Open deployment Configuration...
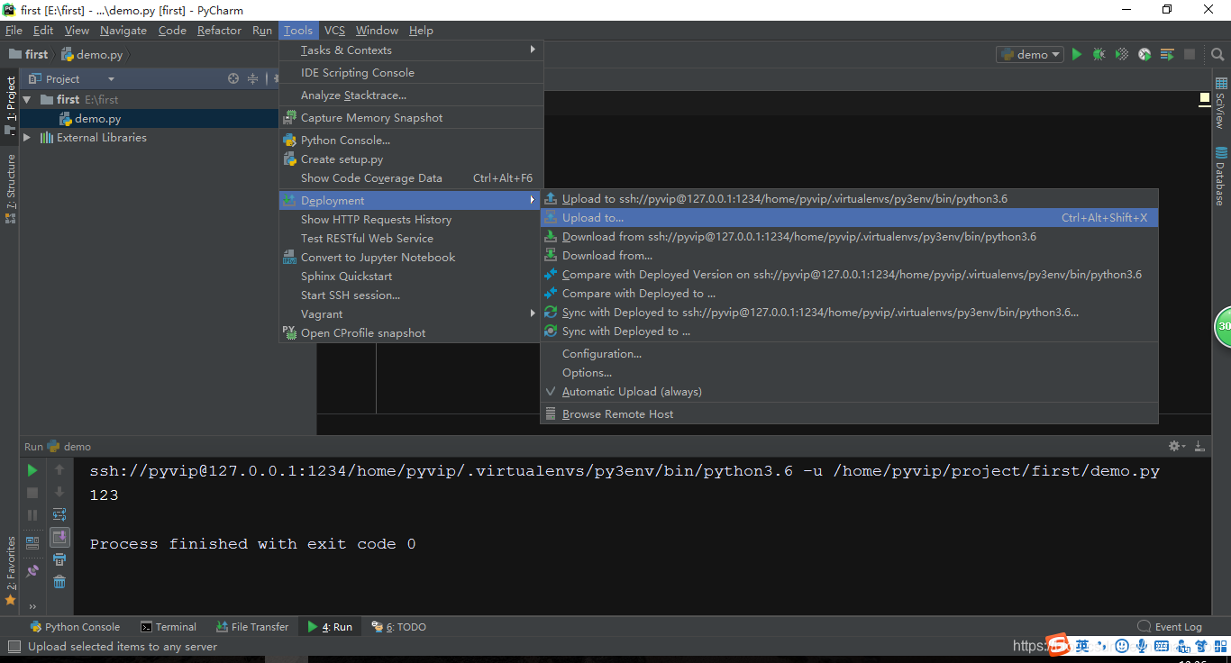Screen dimensions: 1231x663 pos(849,354)
